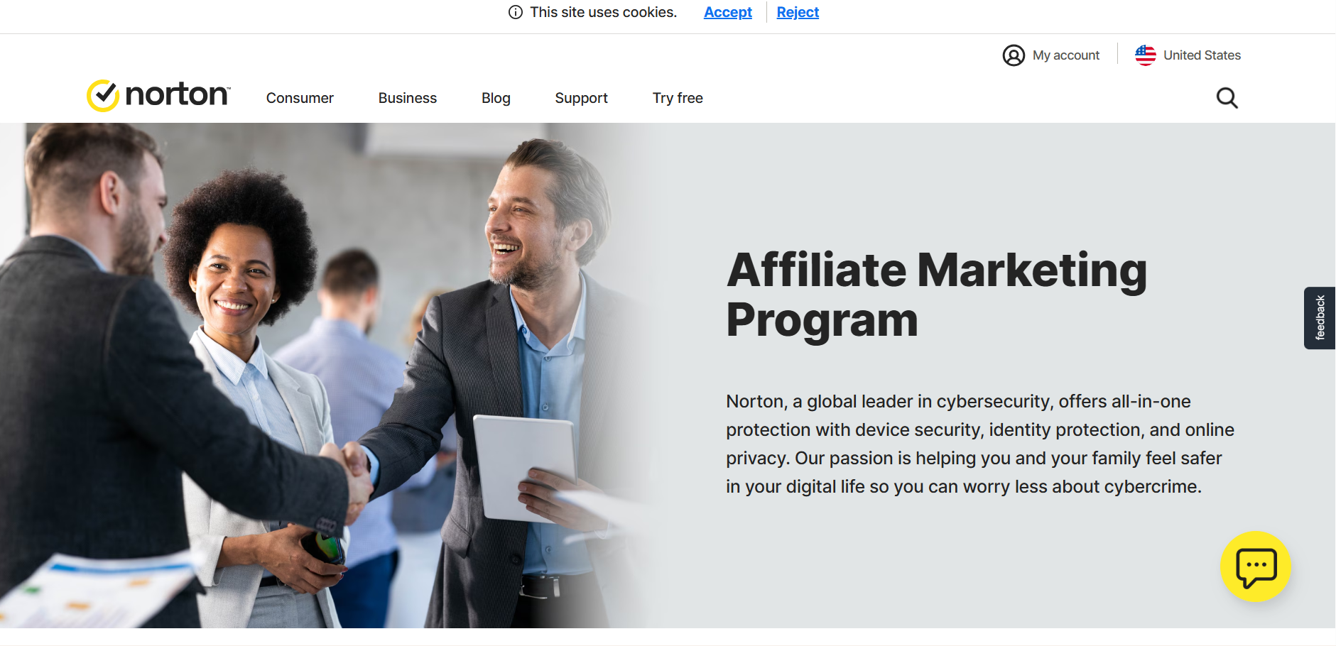Image resolution: width=1336 pixels, height=646 pixels.
Task: Open the United States region selector
Action: pos(1188,55)
